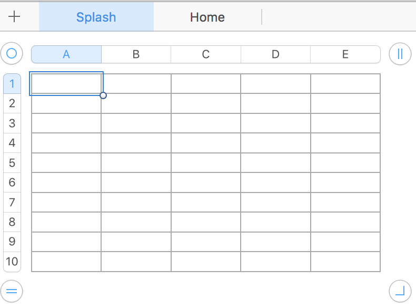Select column A header
This screenshot has width=416, height=308.
(66, 54)
